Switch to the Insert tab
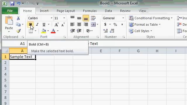This screenshot has height=105, width=187. pyautogui.click(x=44, y=11)
